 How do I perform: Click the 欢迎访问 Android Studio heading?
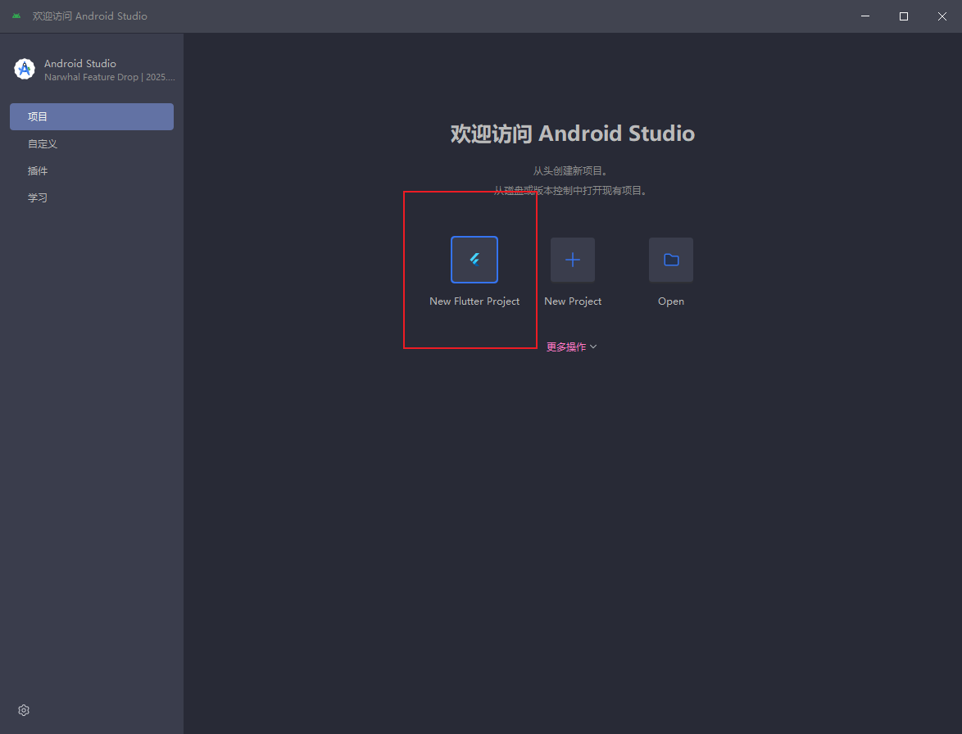pyautogui.click(x=573, y=134)
